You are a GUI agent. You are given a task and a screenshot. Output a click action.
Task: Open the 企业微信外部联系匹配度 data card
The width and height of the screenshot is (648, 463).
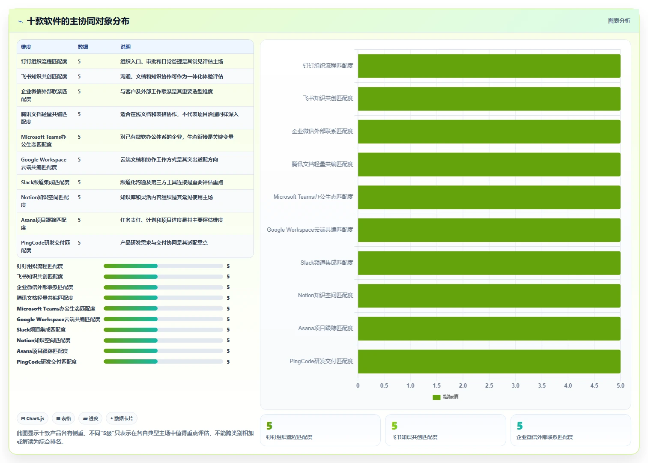click(x=571, y=430)
